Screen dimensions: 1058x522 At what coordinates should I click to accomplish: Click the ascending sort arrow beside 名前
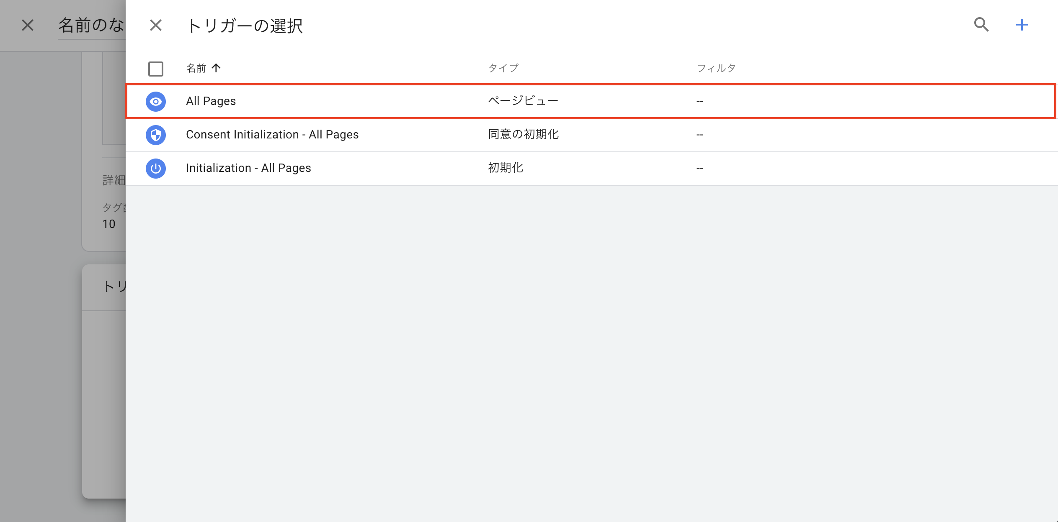pyautogui.click(x=216, y=68)
